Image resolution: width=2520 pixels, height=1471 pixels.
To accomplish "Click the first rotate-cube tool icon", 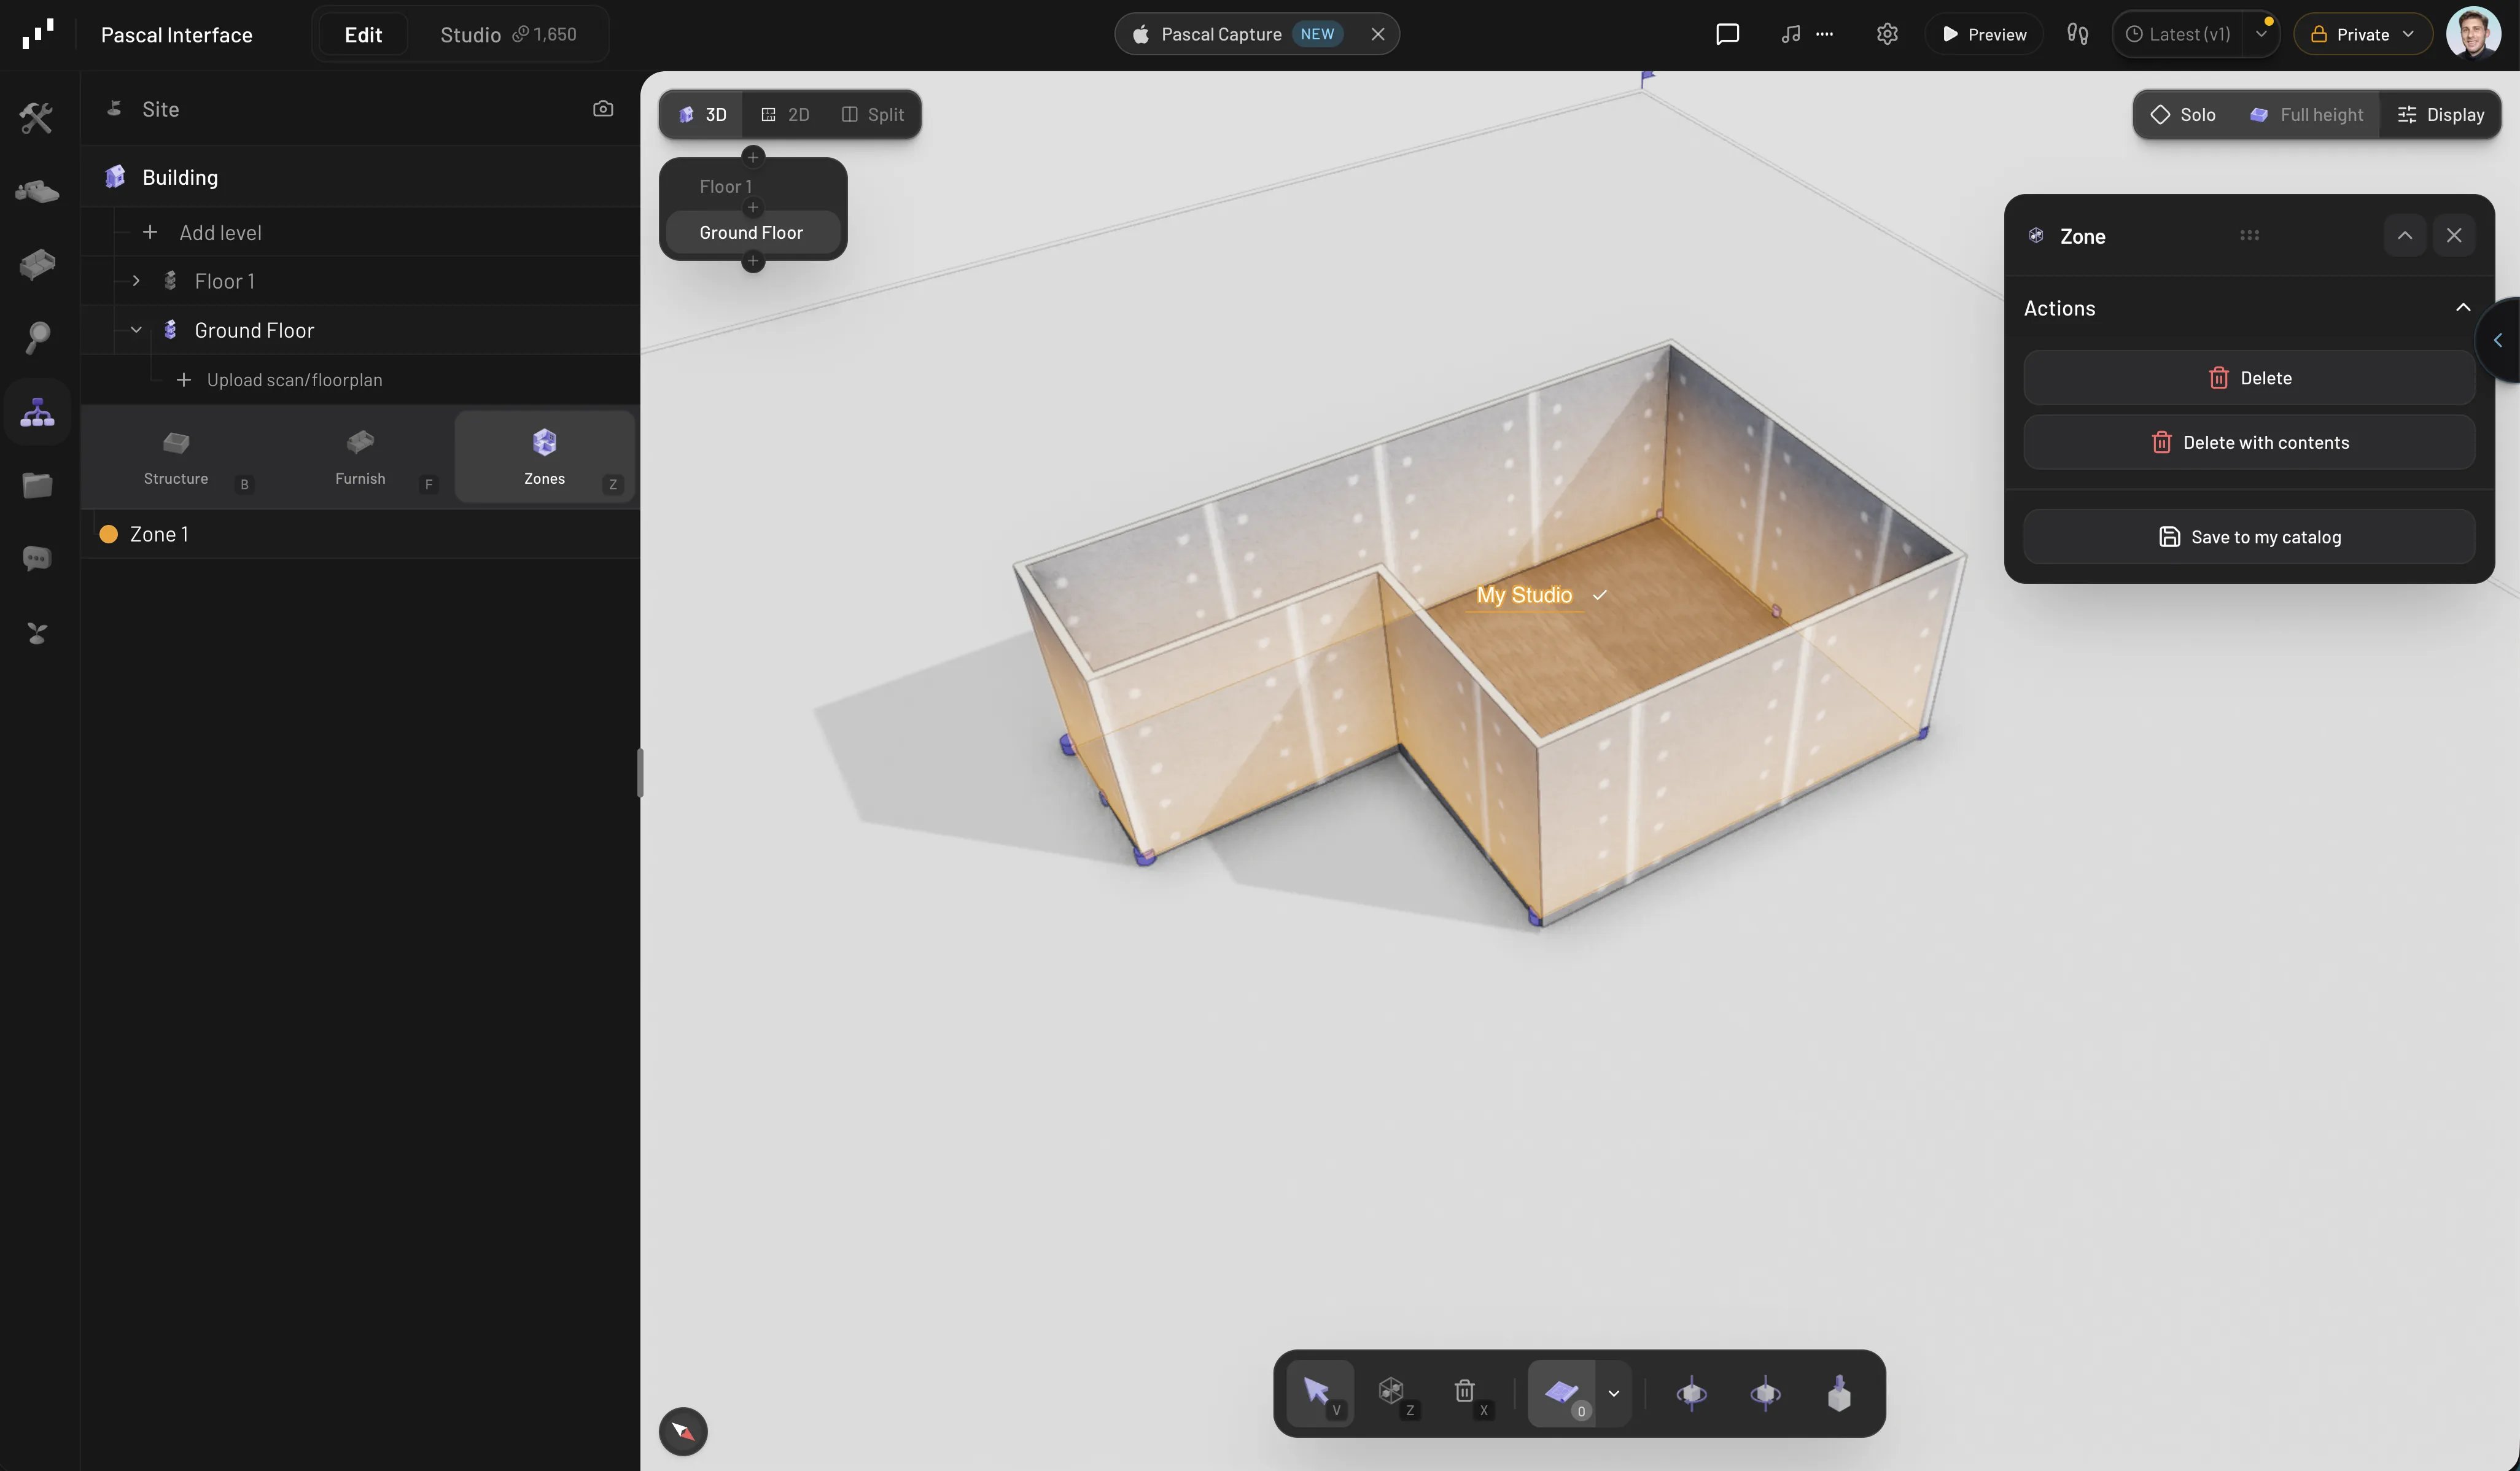I will click(1691, 1393).
